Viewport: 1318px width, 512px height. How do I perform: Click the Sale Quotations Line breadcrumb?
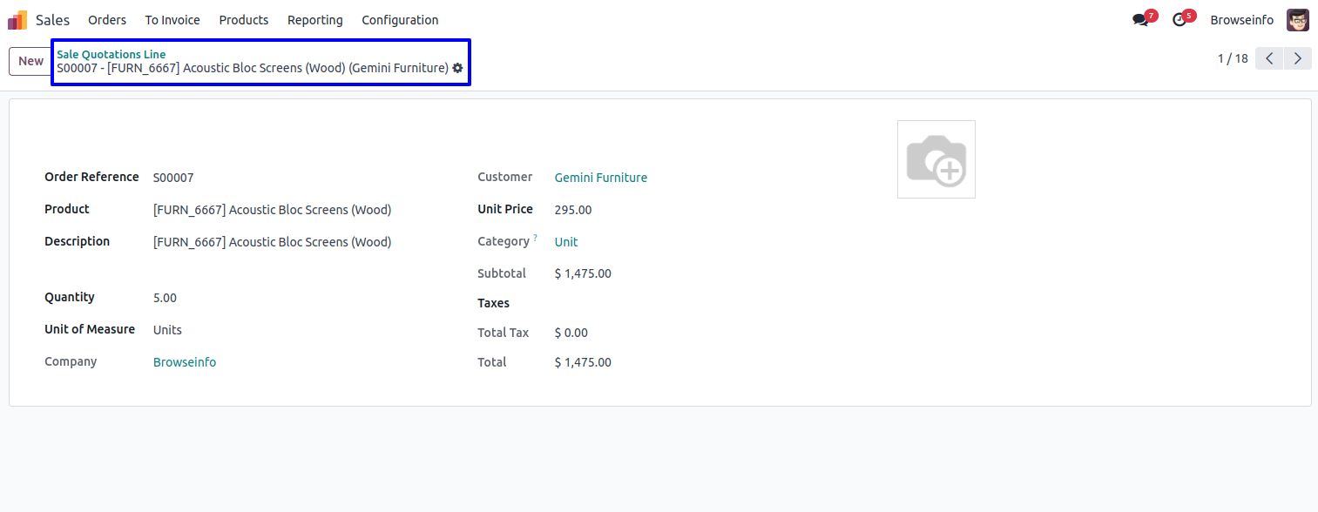[x=111, y=54]
